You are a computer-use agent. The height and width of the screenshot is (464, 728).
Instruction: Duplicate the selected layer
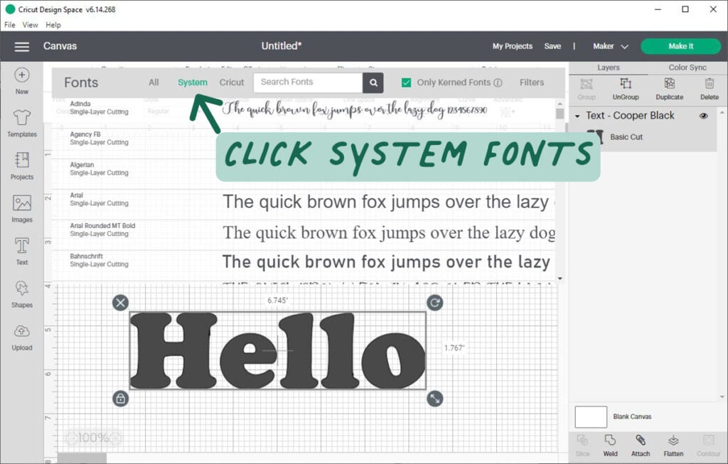[x=670, y=89]
